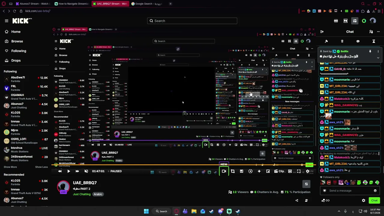The image size is (384, 216).
Task: Open followed channel OSAMAH
Action: [x=25, y=97]
